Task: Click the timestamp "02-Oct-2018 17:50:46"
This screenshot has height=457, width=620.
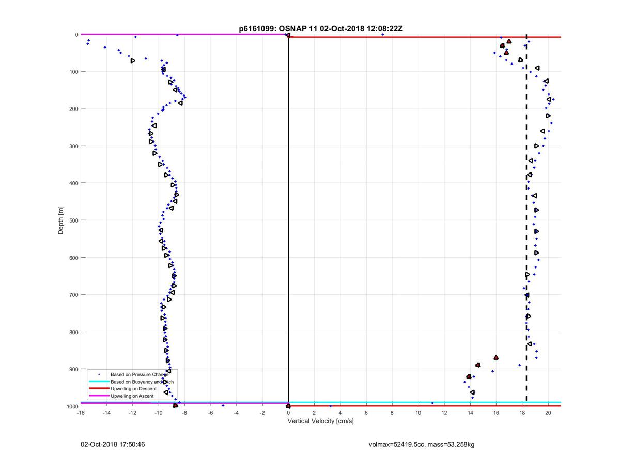Action: pyautogui.click(x=113, y=444)
